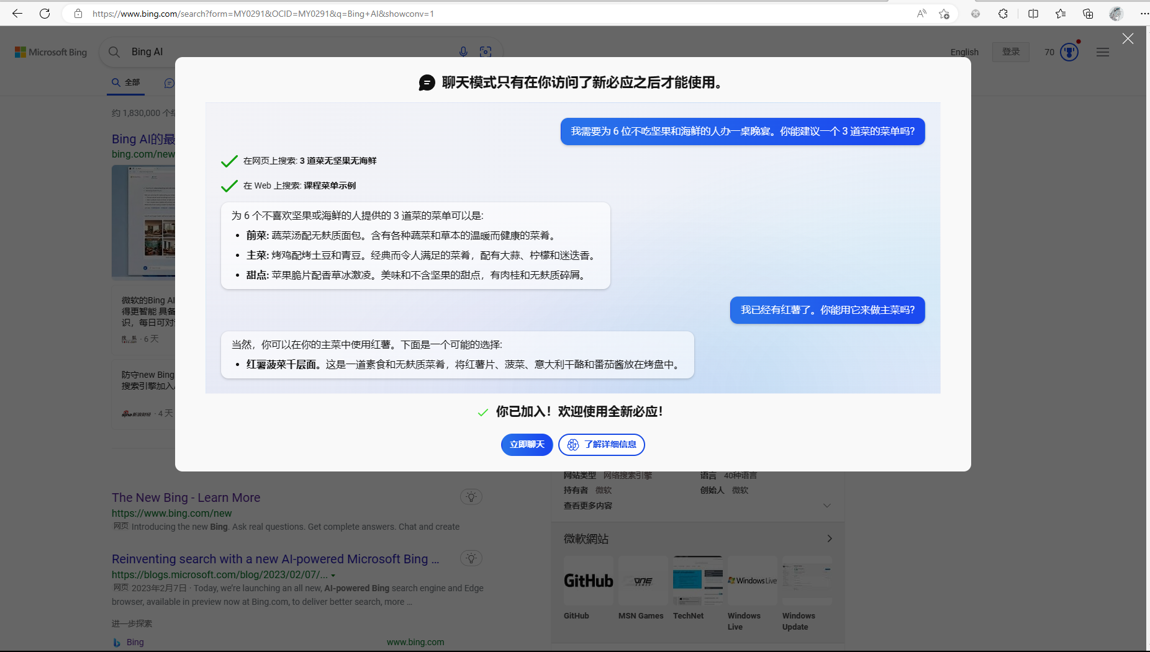Screen dimensions: 1150x652
Task: Open the Collections icon
Action: pyautogui.click(x=1088, y=14)
